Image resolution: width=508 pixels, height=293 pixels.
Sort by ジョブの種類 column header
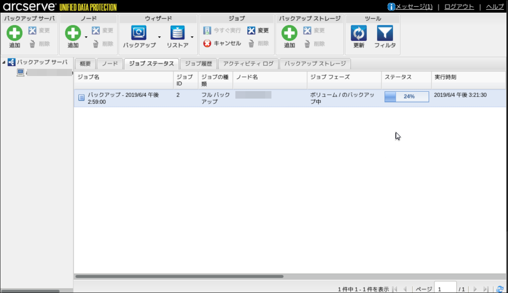[215, 80]
